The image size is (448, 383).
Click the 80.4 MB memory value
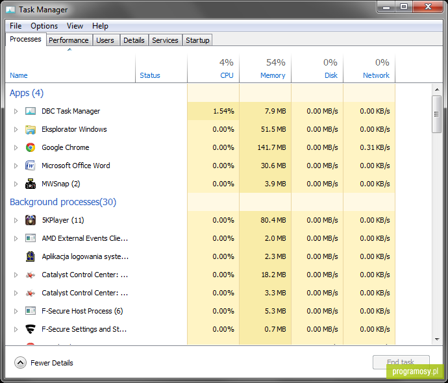point(273,220)
